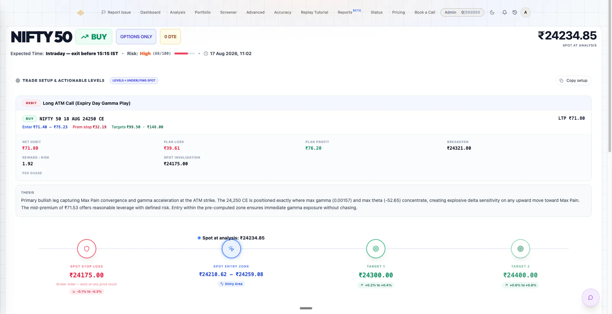Click the ₹24234.85 spot price header
Screen dimensions: 612x314
pos(567,35)
